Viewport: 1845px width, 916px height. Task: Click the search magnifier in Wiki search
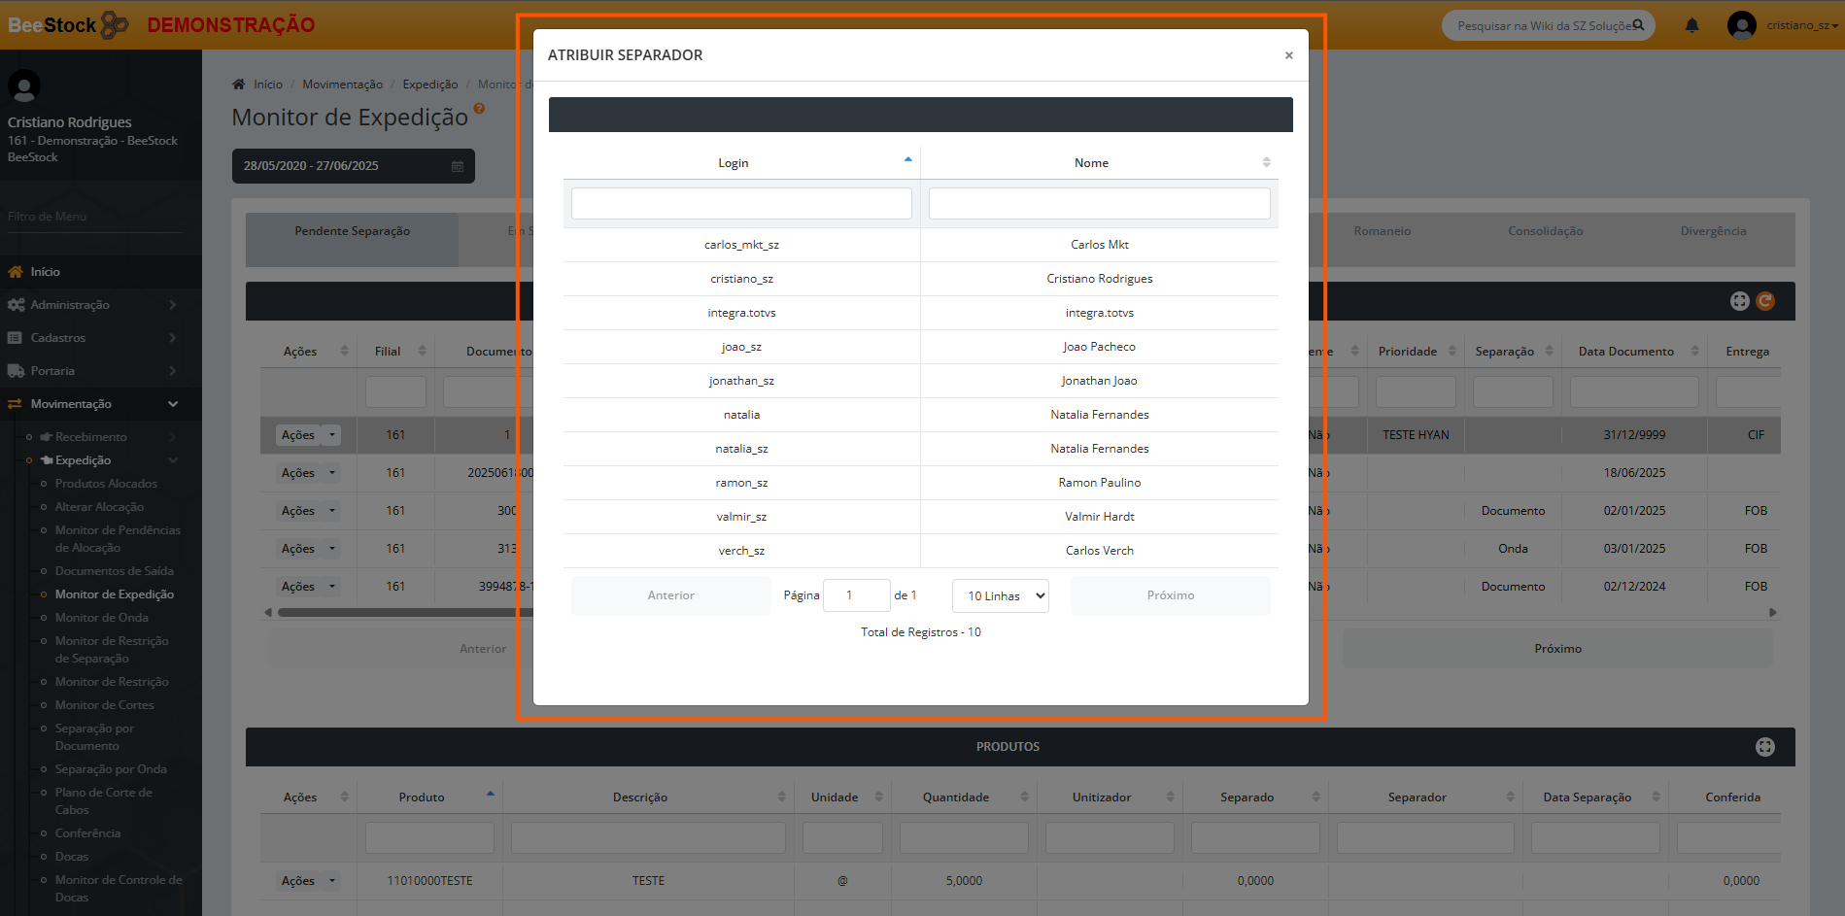point(1638,25)
